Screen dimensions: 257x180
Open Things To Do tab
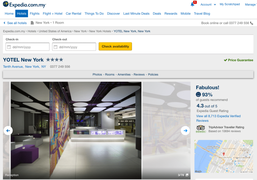tap(94, 14)
